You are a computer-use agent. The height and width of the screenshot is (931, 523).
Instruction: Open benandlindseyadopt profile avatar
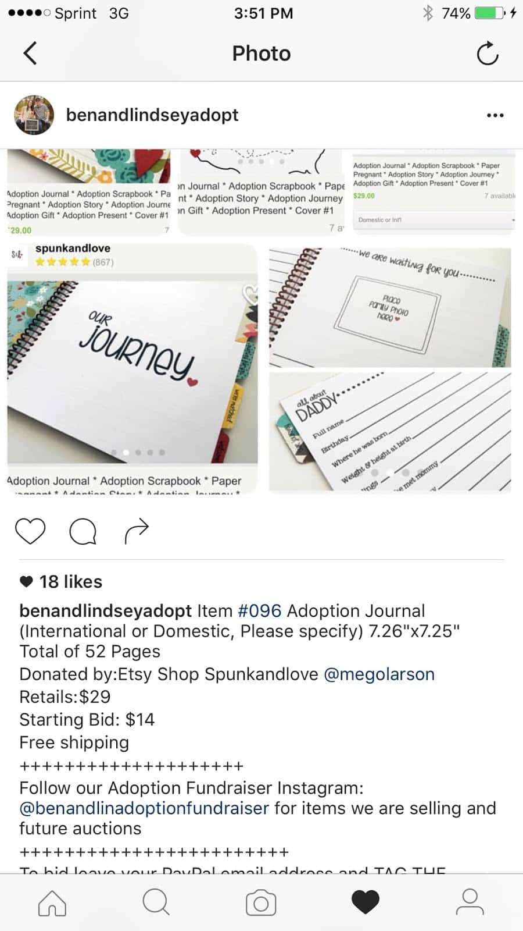point(34,115)
